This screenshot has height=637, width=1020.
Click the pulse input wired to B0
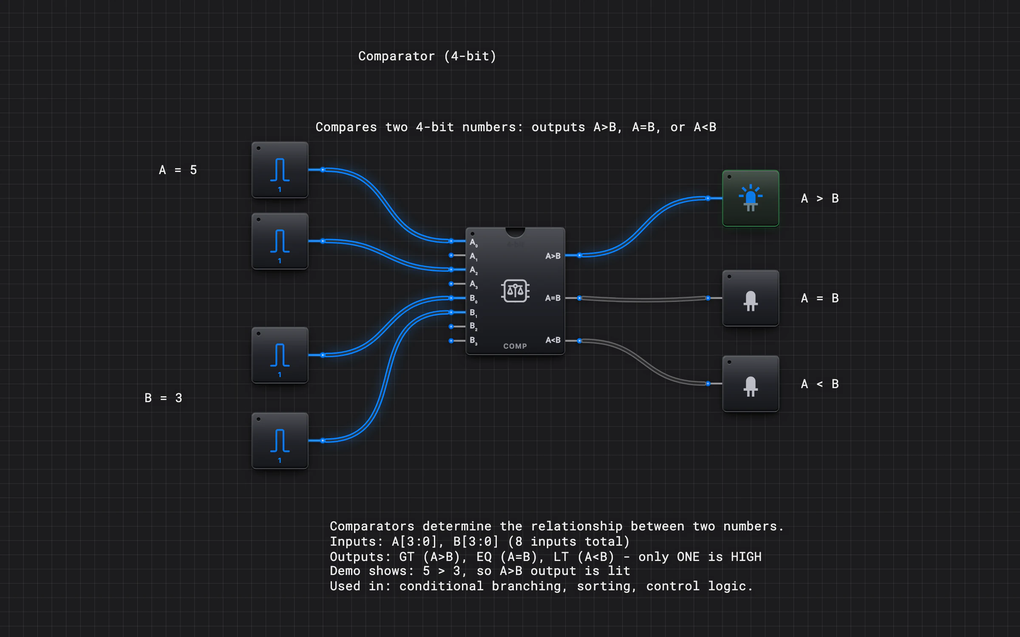pyautogui.click(x=280, y=355)
